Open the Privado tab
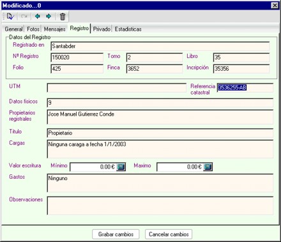 click(x=102, y=29)
